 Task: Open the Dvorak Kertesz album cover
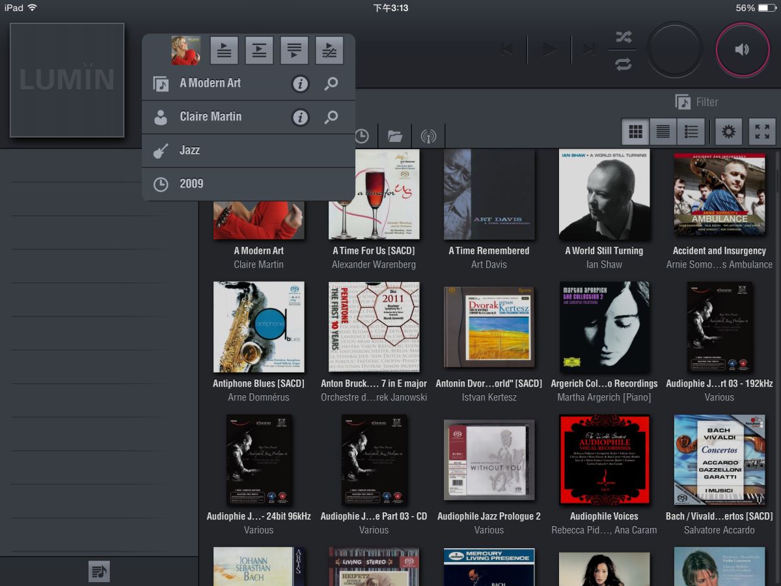point(489,328)
